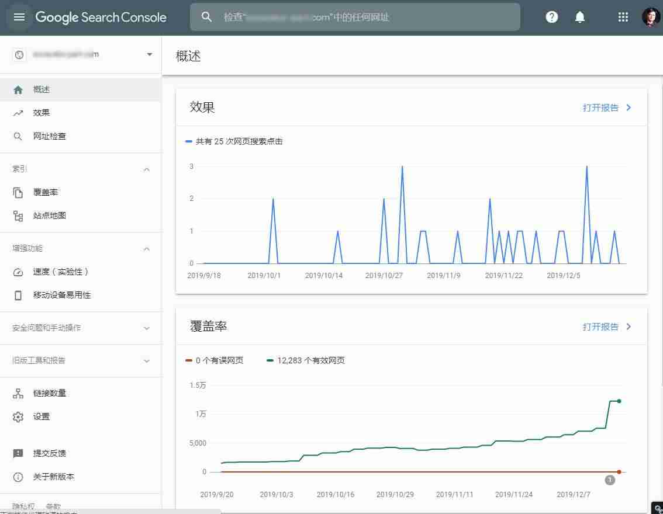Open 移动设备易用性 in the sidebar
This screenshot has height=514, width=663.
click(x=80, y=295)
